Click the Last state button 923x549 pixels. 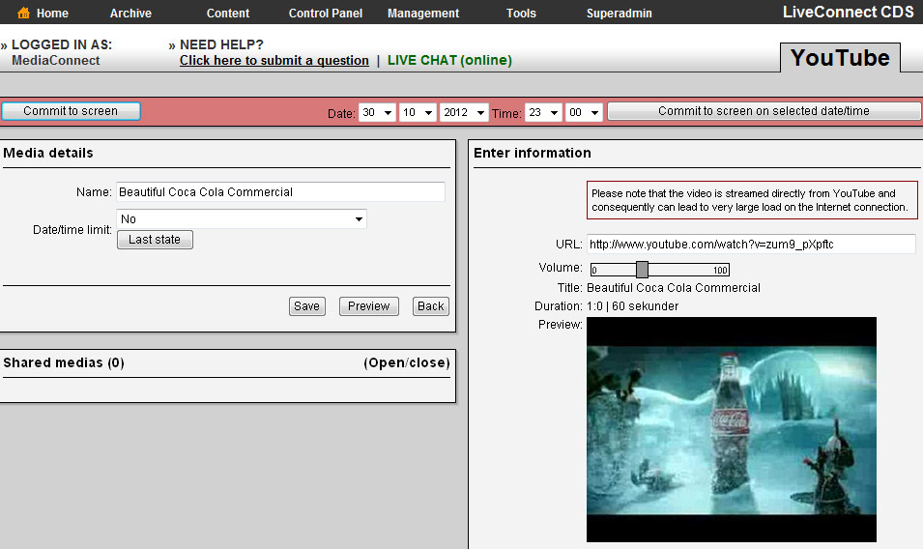tap(155, 240)
